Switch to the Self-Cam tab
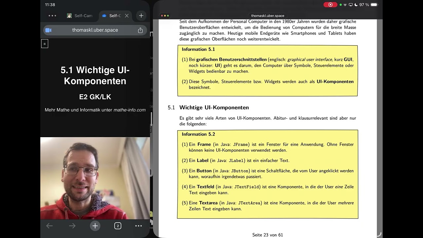This screenshot has height=238, width=423. click(x=80, y=16)
